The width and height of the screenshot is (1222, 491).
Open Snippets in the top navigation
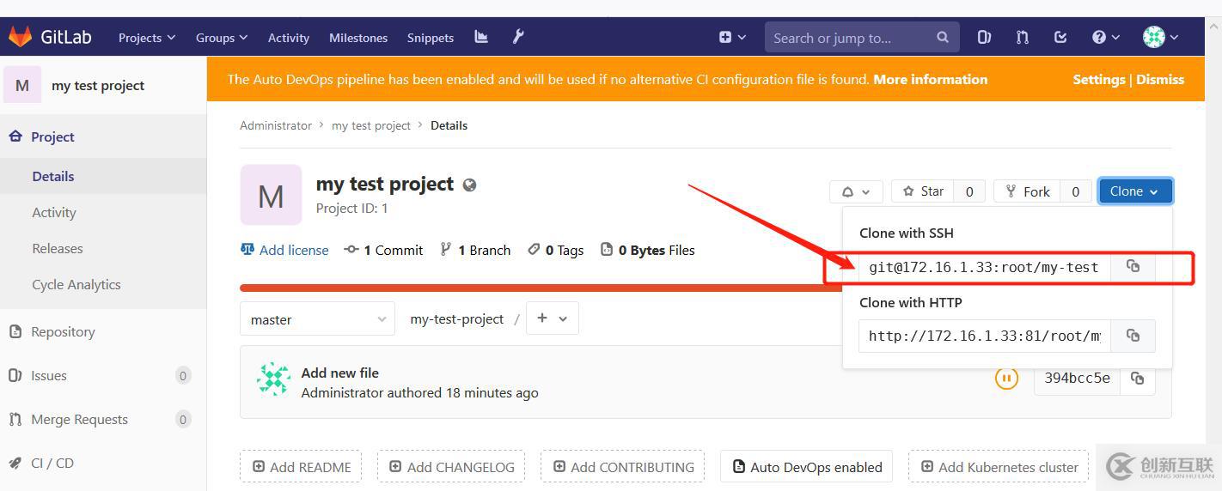(x=430, y=38)
